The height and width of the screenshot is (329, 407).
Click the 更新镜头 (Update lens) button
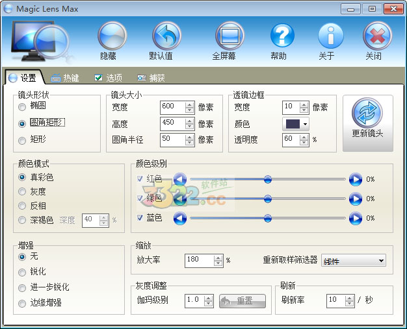(x=368, y=123)
